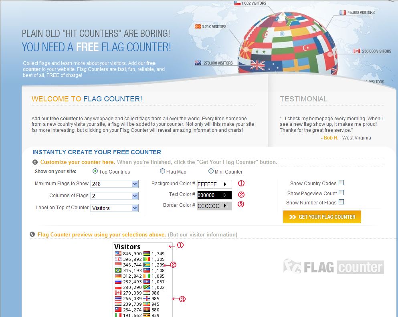Click the Maximum Flags to Show label
Viewport: 398px width, 317px height.
pyautogui.click(x=62, y=183)
